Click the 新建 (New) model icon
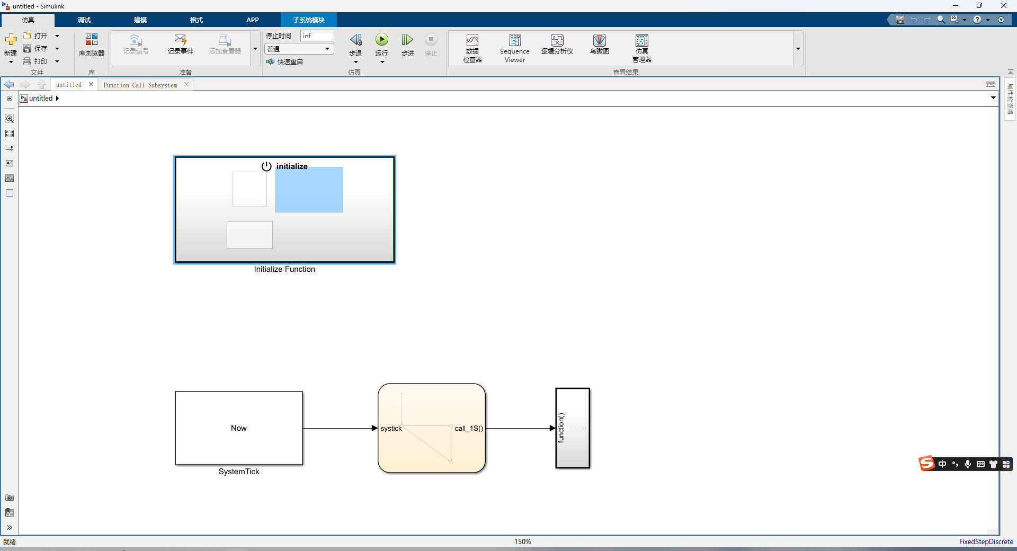 11,40
